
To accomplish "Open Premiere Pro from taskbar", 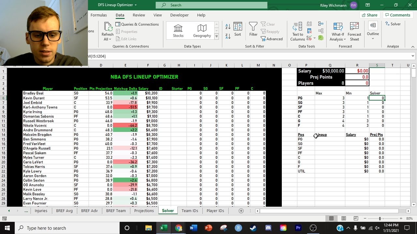I will coord(298,228).
